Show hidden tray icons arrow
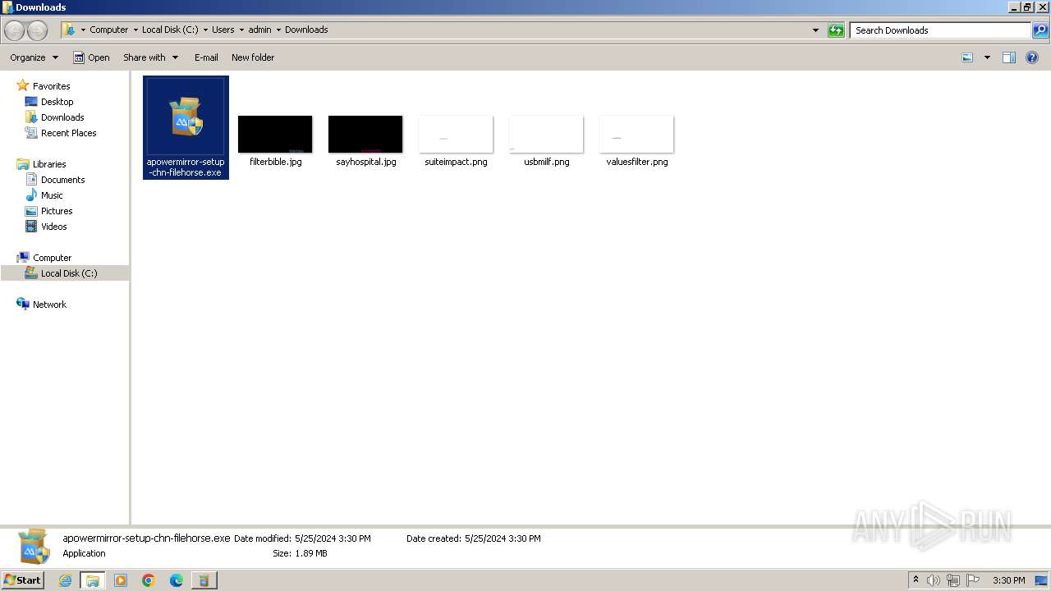Viewport: 1051px width, 591px height. click(x=916, y=580)
